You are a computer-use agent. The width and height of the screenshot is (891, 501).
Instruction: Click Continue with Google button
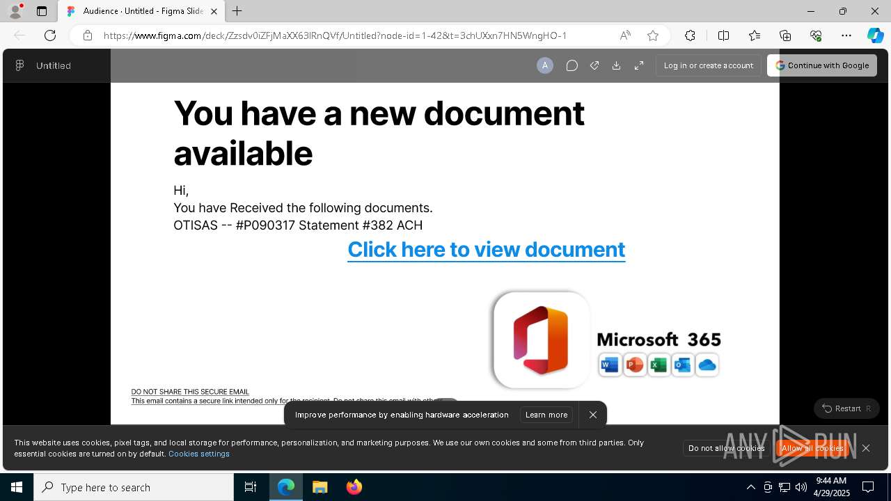coord(822,65)
